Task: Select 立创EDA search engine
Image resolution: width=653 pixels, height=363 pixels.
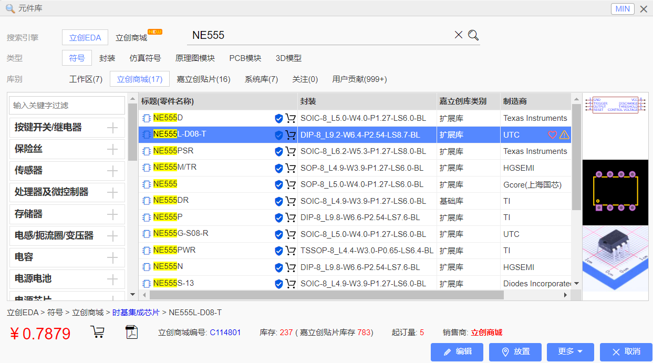Action: coord(85,37)
